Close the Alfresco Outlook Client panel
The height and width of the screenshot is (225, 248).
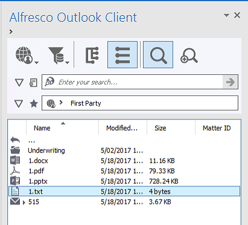tap(237, 15)
